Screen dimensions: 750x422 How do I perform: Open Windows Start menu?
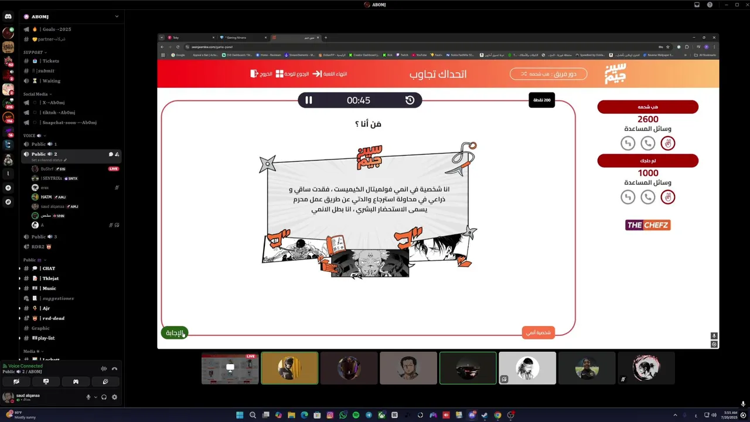(x=240, y=415)
